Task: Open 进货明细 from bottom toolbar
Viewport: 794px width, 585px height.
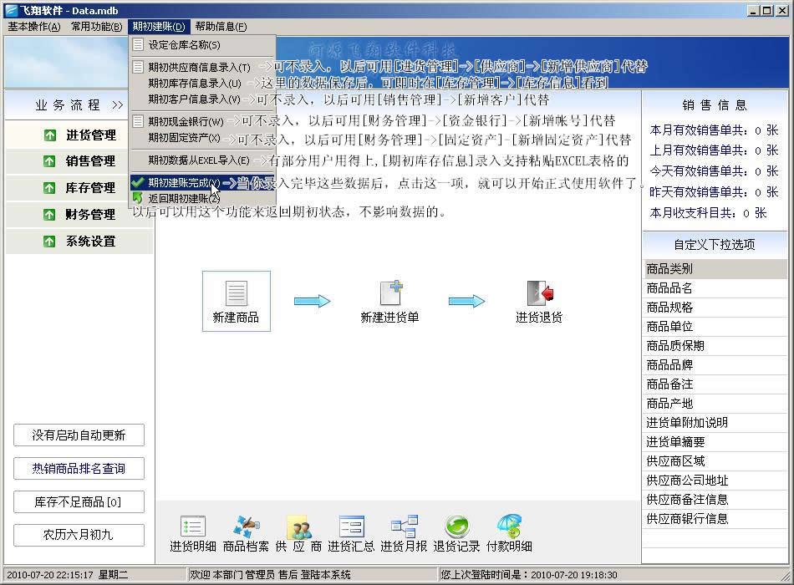Action: point(193,527)
